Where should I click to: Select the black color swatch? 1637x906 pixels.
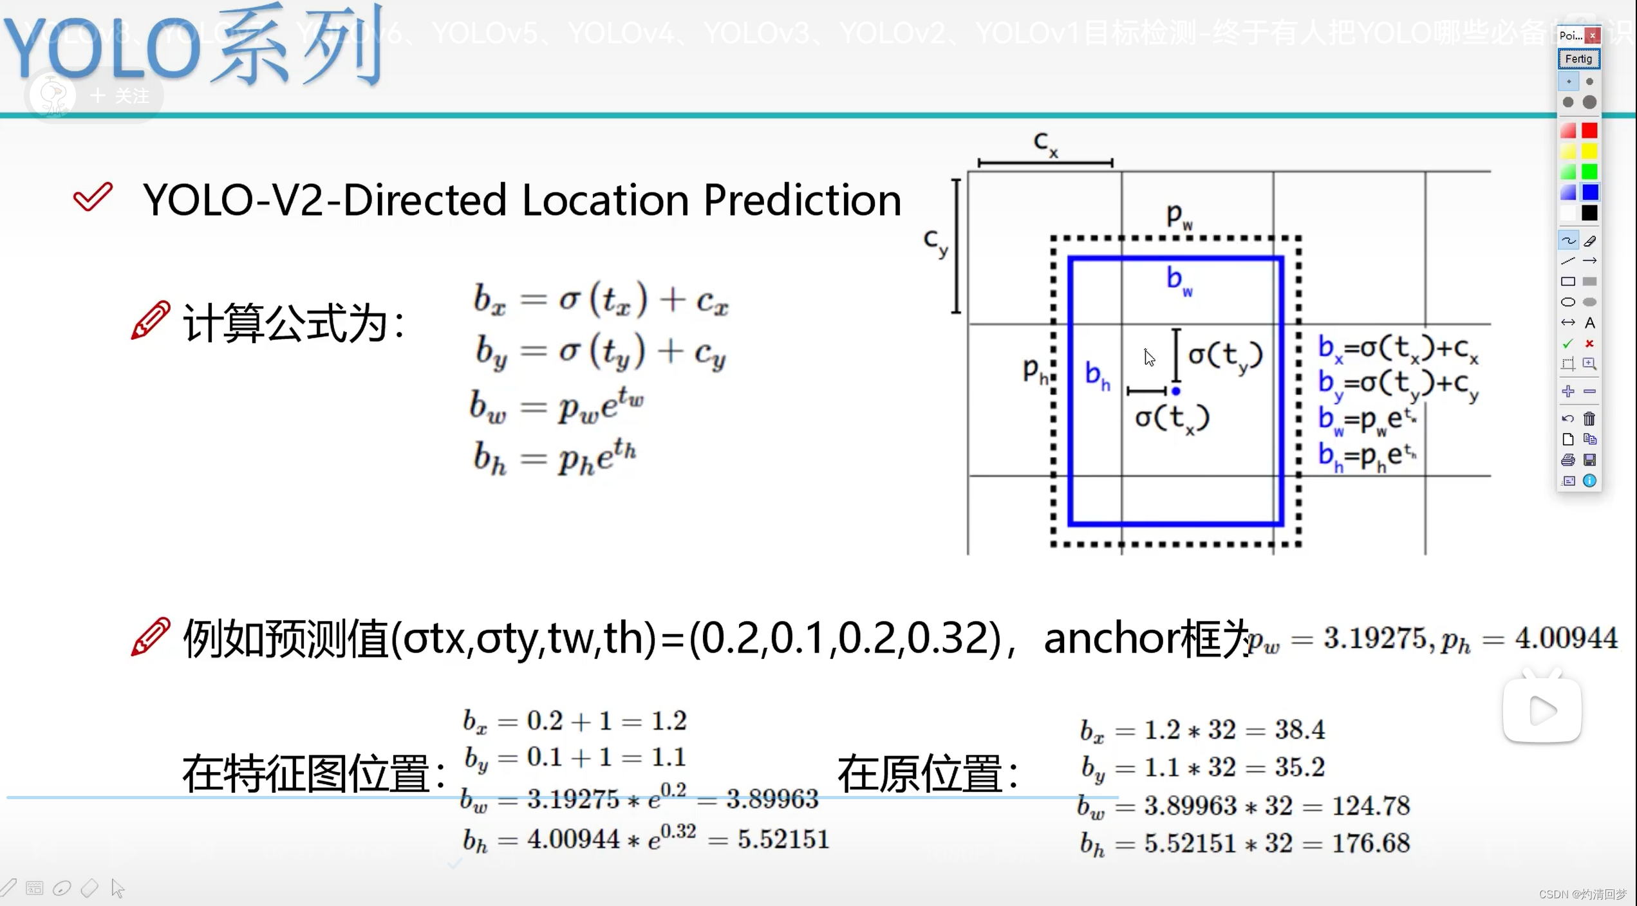(x=1589, y=213)
